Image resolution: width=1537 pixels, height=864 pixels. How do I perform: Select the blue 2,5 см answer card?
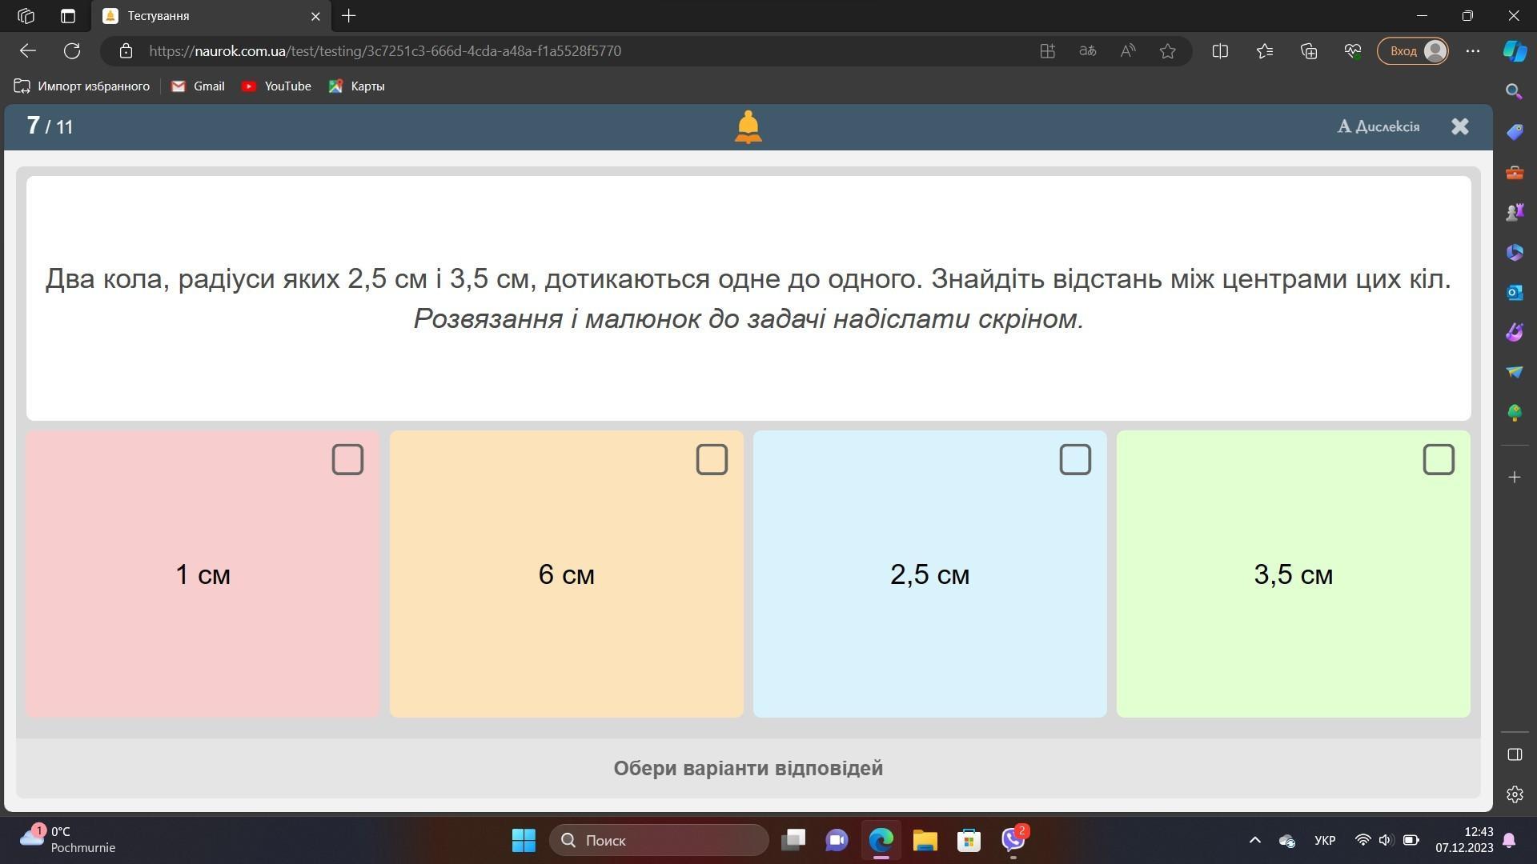coord(929,574)
